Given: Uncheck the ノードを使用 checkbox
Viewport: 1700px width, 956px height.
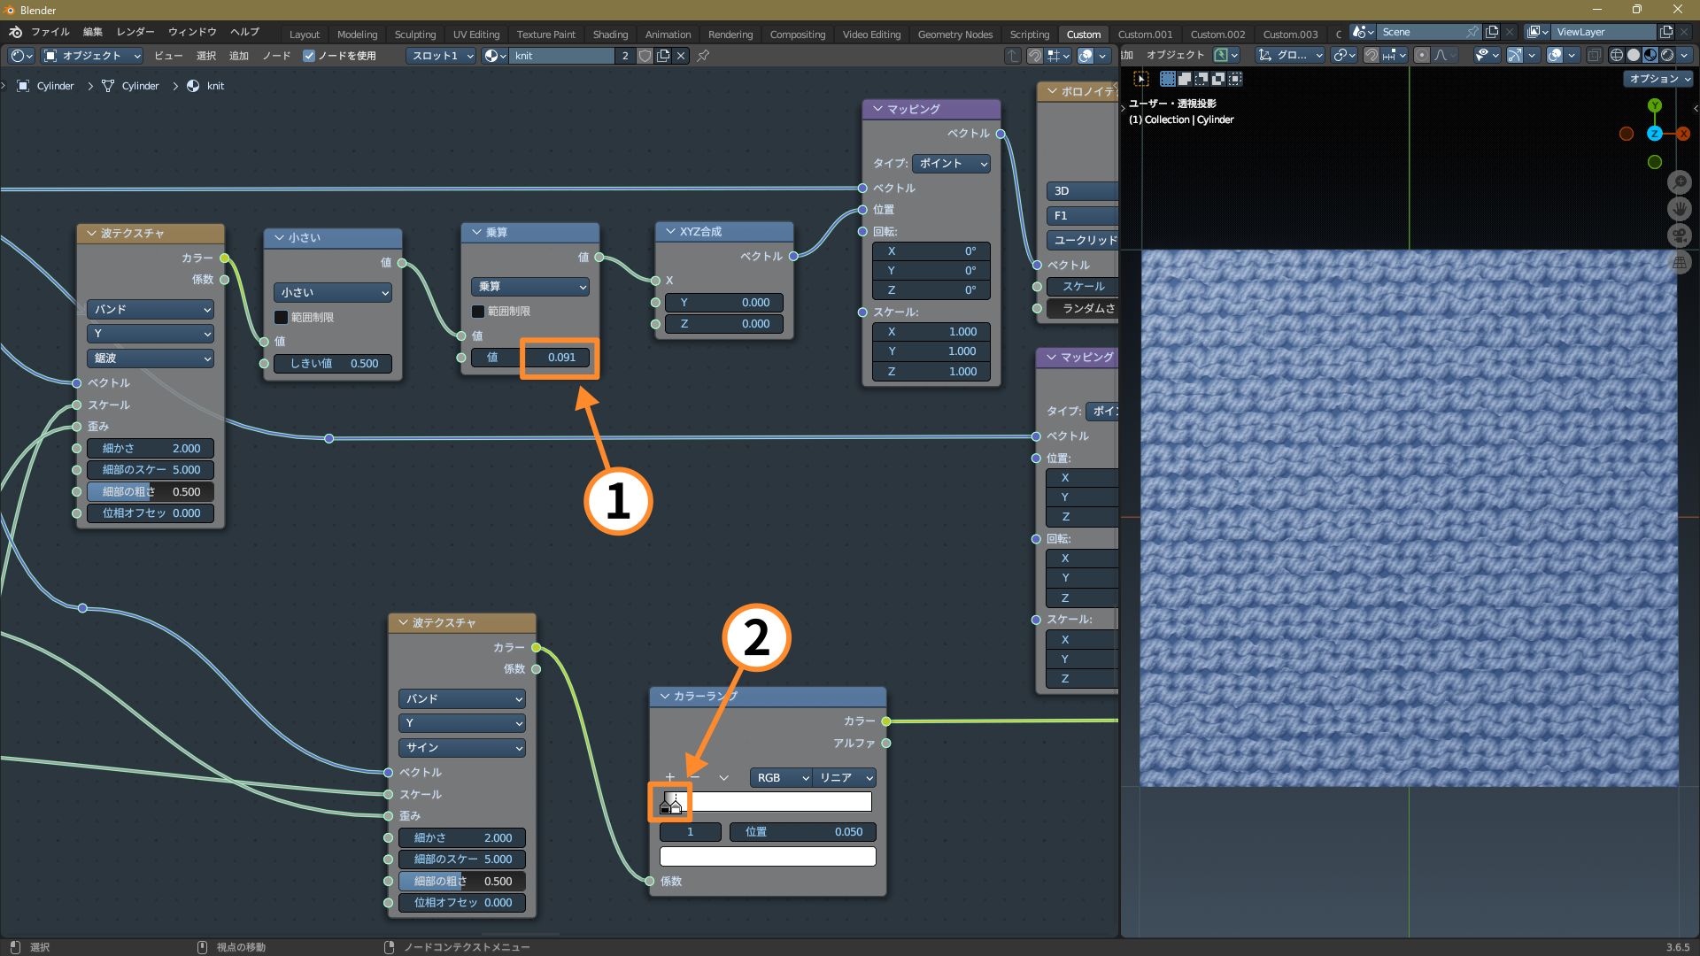Looking at the screenshot, I should (x=309, y=56).
